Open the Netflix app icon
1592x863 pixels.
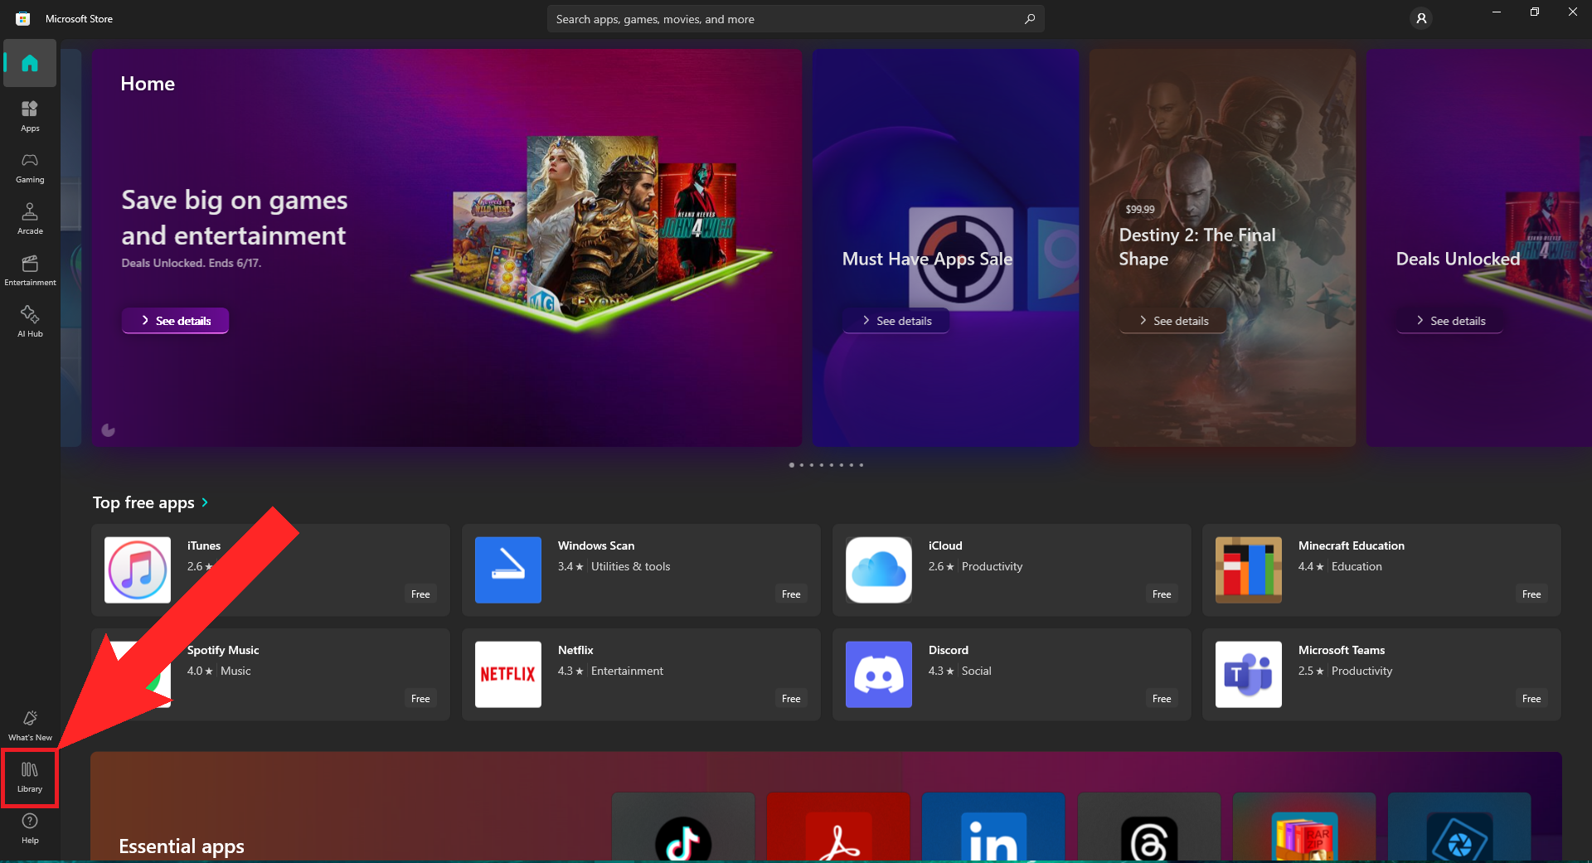508,674
